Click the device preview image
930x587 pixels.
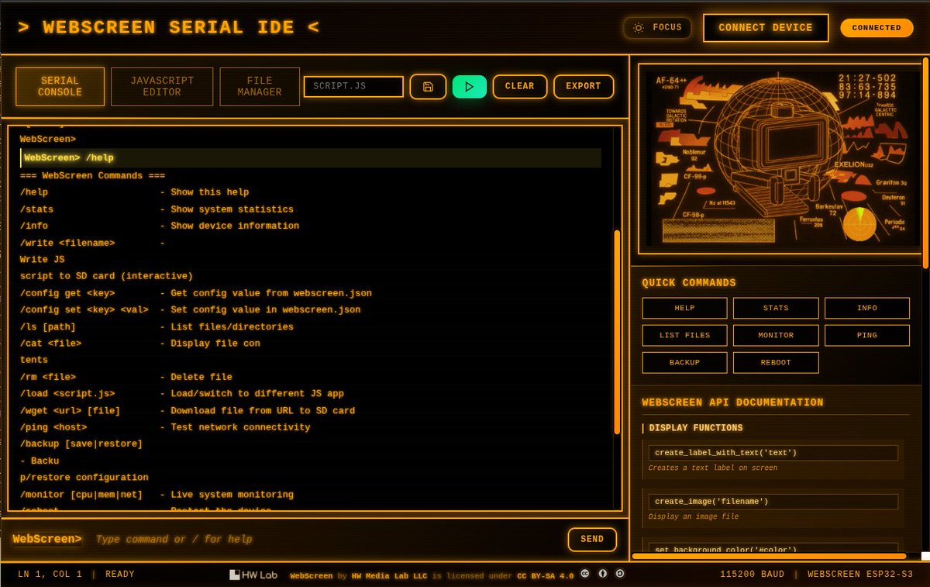click(782, 159)
